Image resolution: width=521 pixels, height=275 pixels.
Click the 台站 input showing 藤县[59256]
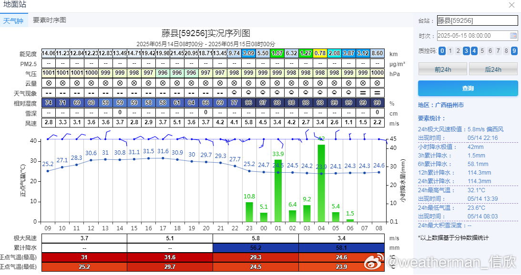click(477, 20)
